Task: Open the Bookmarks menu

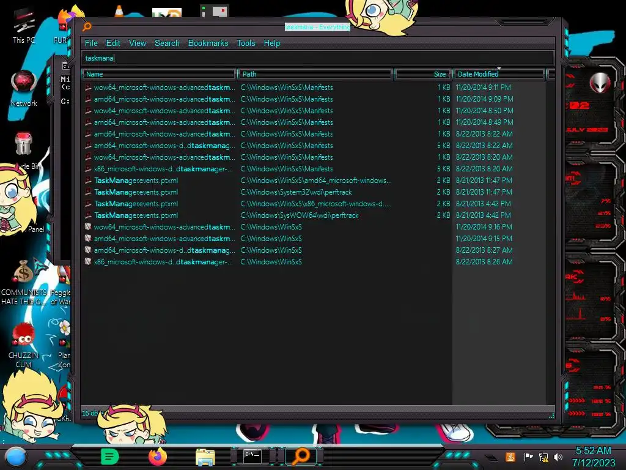Action: 208,43
